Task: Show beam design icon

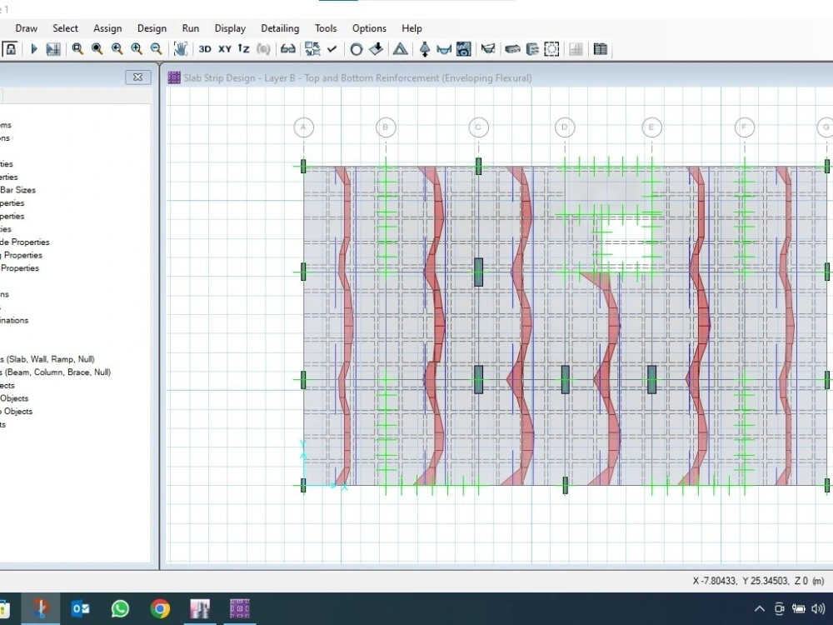Action: coord(532,49)
